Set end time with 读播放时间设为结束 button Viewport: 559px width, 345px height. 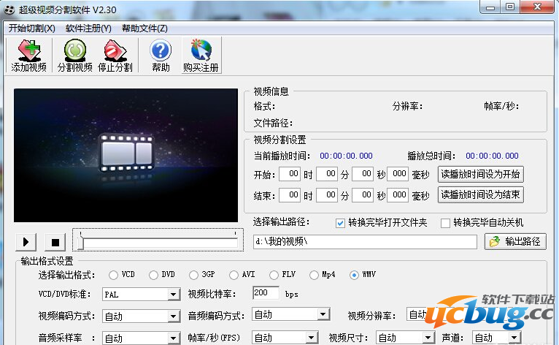point(480,195)
